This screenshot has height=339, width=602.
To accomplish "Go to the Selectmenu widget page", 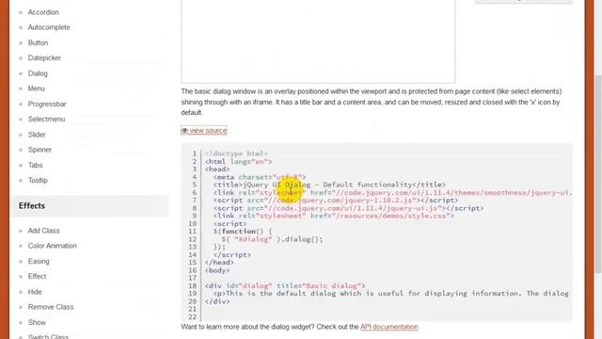I will click(x=46, y=120).
